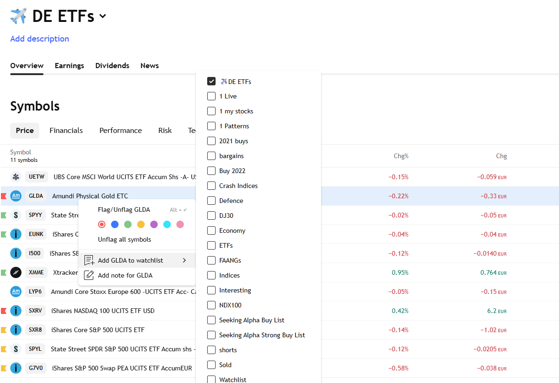Open the News tab
559x383 pixels.
coord(149,66)
